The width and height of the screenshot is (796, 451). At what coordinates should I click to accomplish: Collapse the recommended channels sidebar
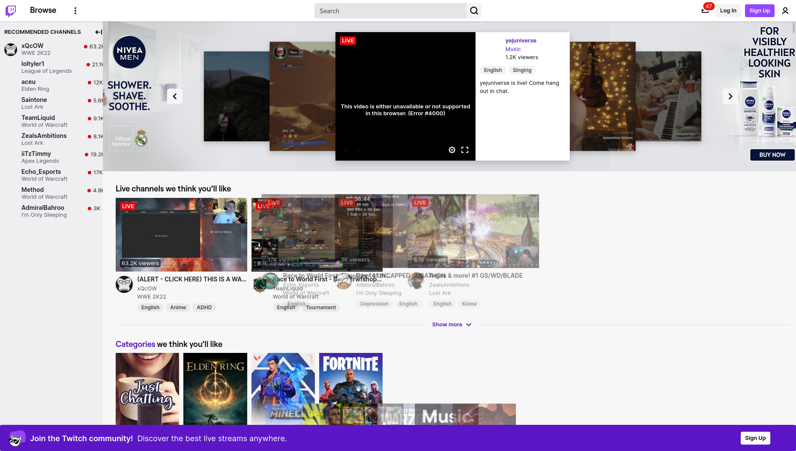pos(98,32)
